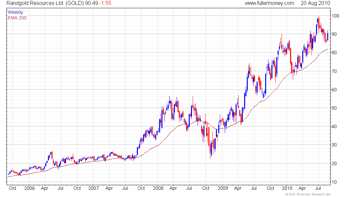Image resolution: width=361 pixels, height=197 pixels.
Task: Click the 50 price axis label
Action: tap(334, 108)
